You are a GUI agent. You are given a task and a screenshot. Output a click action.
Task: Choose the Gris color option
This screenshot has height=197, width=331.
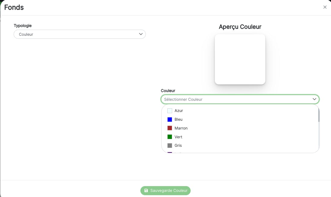tap(178, 146)
